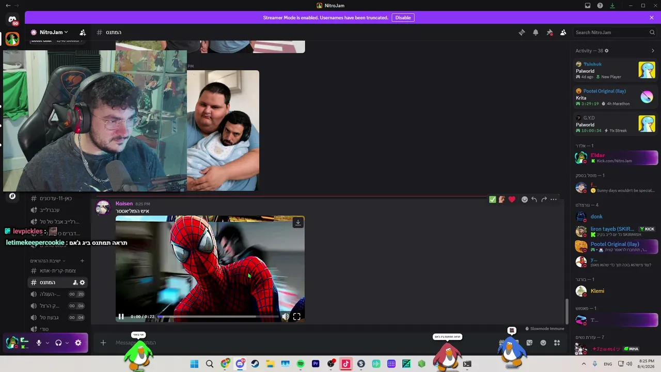Open Activity settings gear in member panel

(x=607, y=51)
